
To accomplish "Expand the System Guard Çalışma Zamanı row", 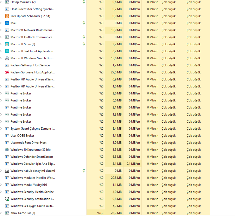I will coord(1,129).
